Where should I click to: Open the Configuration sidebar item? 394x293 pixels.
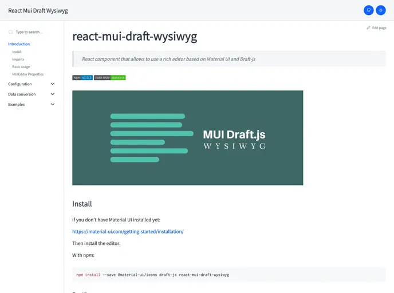[20, 84]
